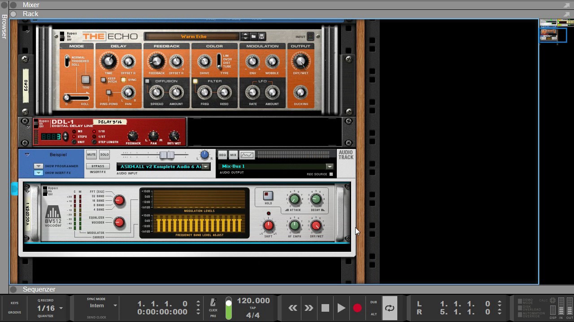
Task: Fold the BV512 vocoder device triangle
Action: 28,192
